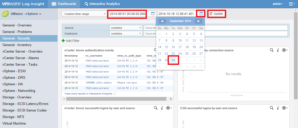Viewport: 298px width, 128px height.
Task: Click the source field name box
Action: pos(86,28)
